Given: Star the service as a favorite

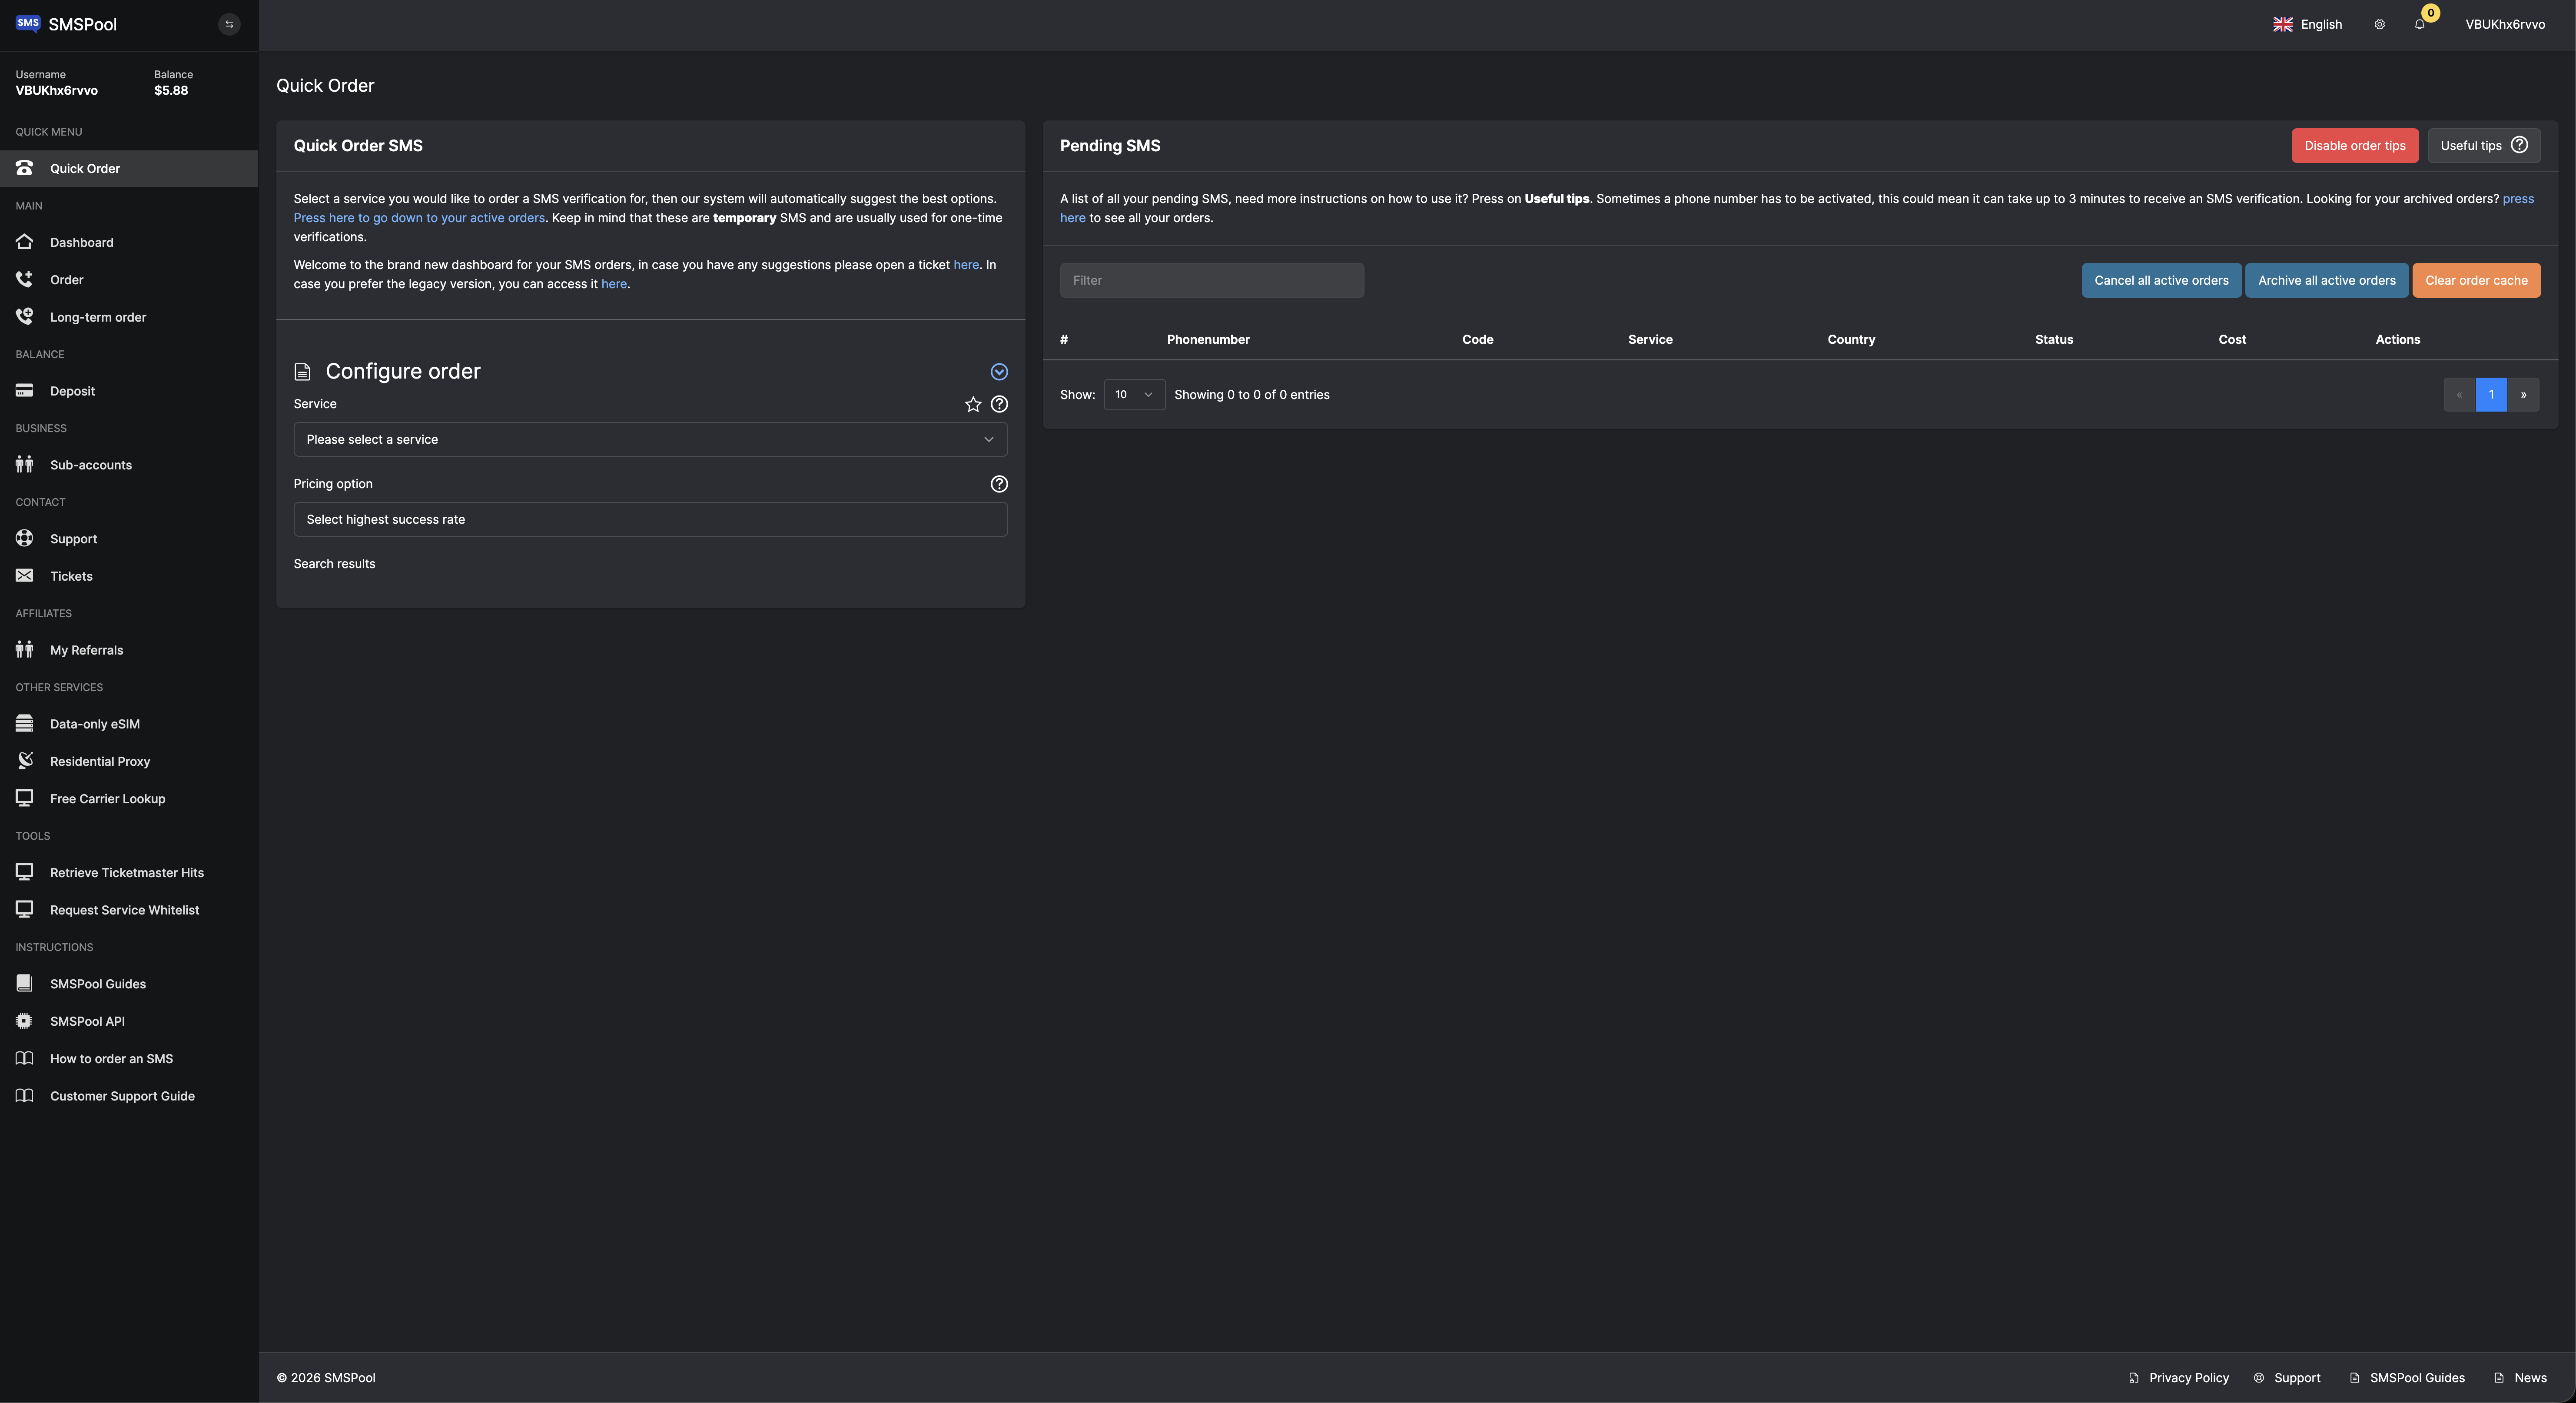Looking at the screenshot, I should [x=973, y=404].
